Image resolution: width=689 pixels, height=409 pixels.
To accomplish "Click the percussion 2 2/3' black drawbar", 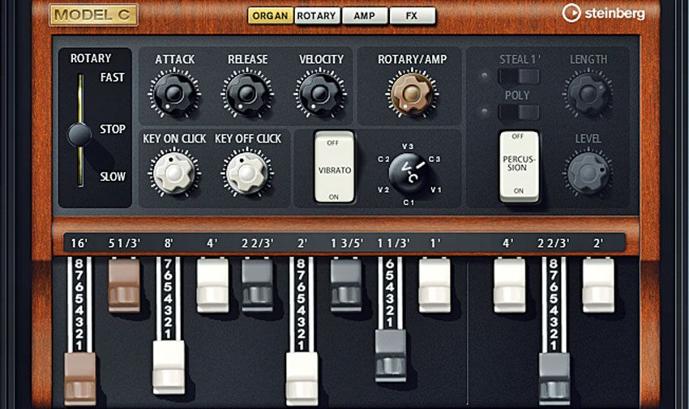I will tap(554, 379).
